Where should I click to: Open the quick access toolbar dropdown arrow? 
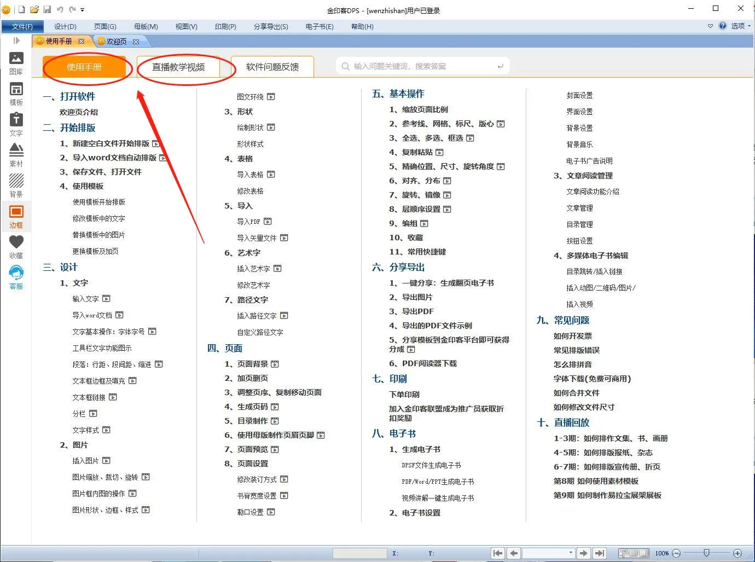click(83, 10)
